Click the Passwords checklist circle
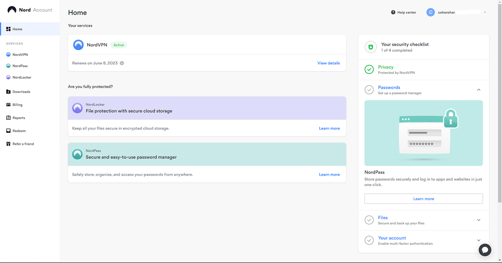 (x=369, y=90)
